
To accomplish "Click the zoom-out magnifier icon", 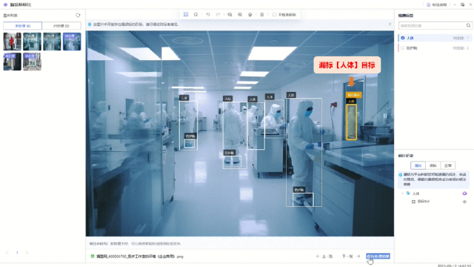I will [x=240, y=15].
